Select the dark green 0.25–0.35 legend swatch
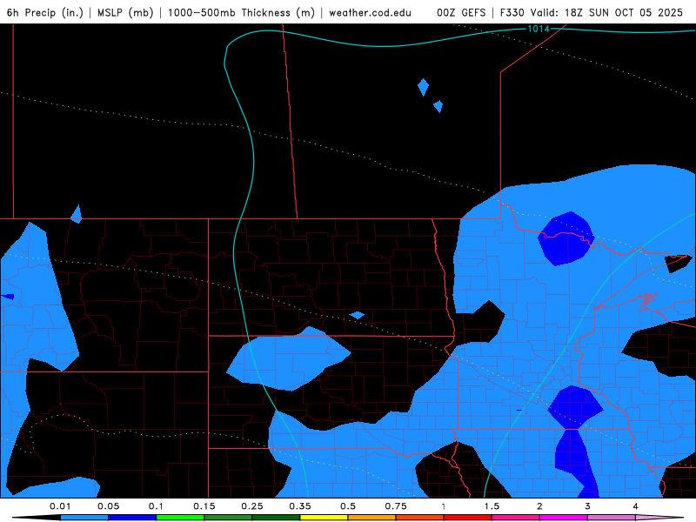Image resolution: width=696 pixels, height=522 pixels. pos(276,518)
